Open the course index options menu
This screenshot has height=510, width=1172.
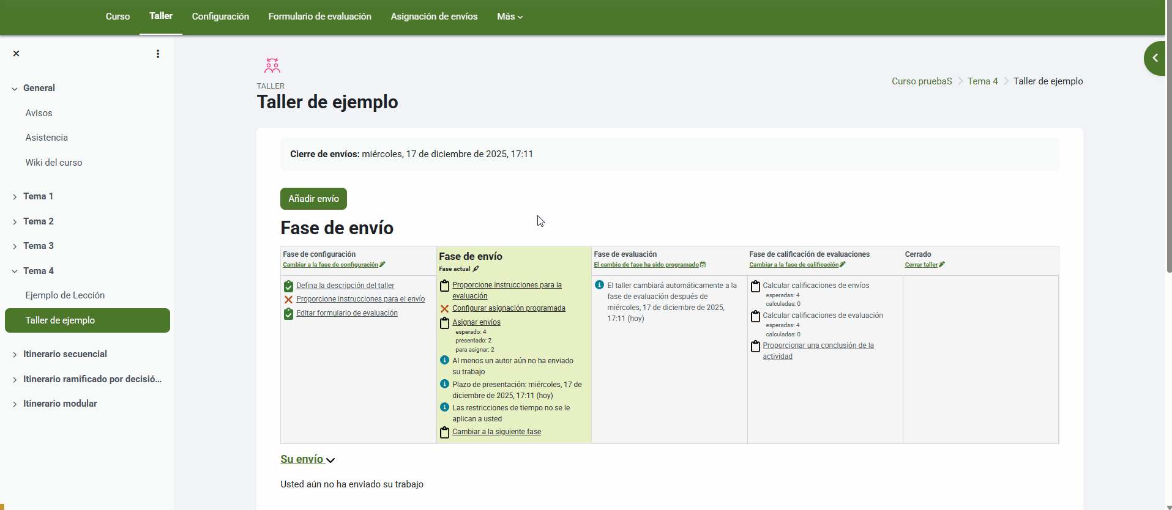158,54
